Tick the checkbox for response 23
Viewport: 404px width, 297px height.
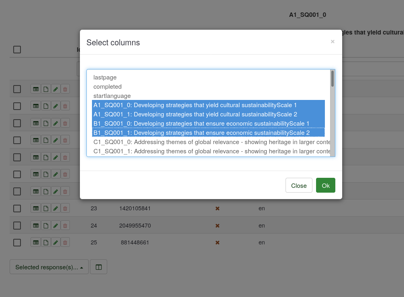point(17,209)
